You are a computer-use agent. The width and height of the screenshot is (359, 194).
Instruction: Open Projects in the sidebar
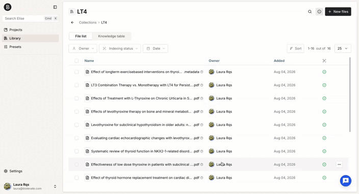31,30
